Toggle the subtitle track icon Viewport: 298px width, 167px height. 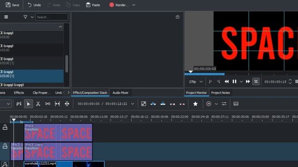(236, 104)
